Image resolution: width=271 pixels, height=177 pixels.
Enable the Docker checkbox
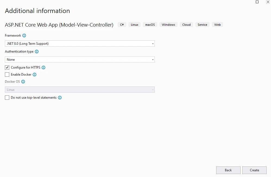(x=7, y=75)
